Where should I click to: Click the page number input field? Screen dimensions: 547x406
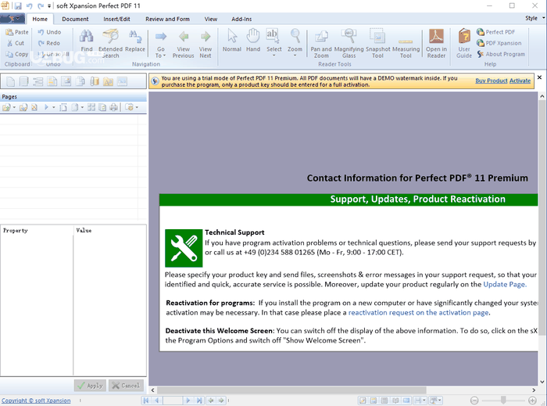(x=173, y=401)
